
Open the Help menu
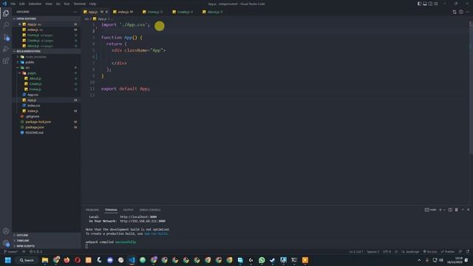click(92, 4)
